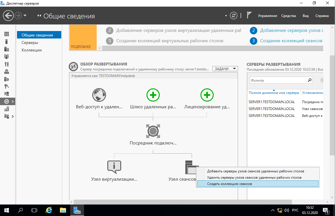Open notifications flag icon

pos(249,16)
